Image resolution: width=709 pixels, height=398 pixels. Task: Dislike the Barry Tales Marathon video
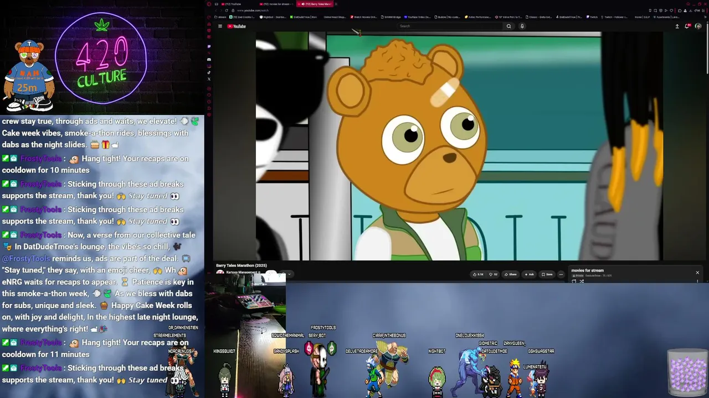tap(492, 274)
